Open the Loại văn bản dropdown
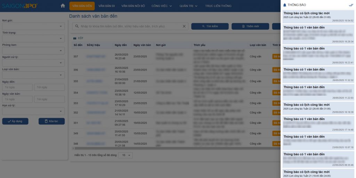 [33, 75]
